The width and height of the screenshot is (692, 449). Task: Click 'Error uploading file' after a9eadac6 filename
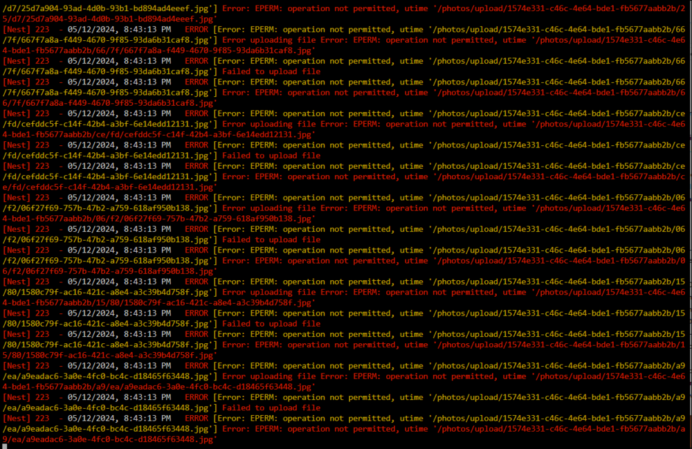tap(268, 376)
